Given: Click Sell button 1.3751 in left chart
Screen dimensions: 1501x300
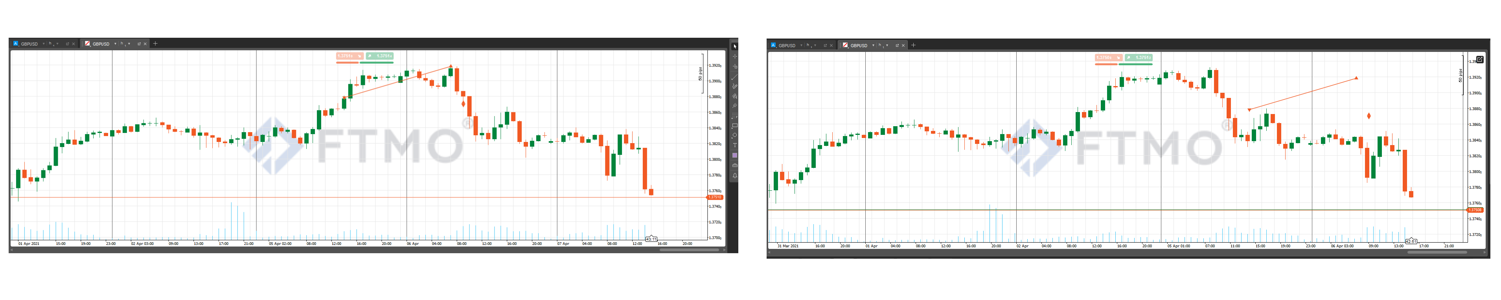Looking at the screenshot, I should [x=350, y=57].
